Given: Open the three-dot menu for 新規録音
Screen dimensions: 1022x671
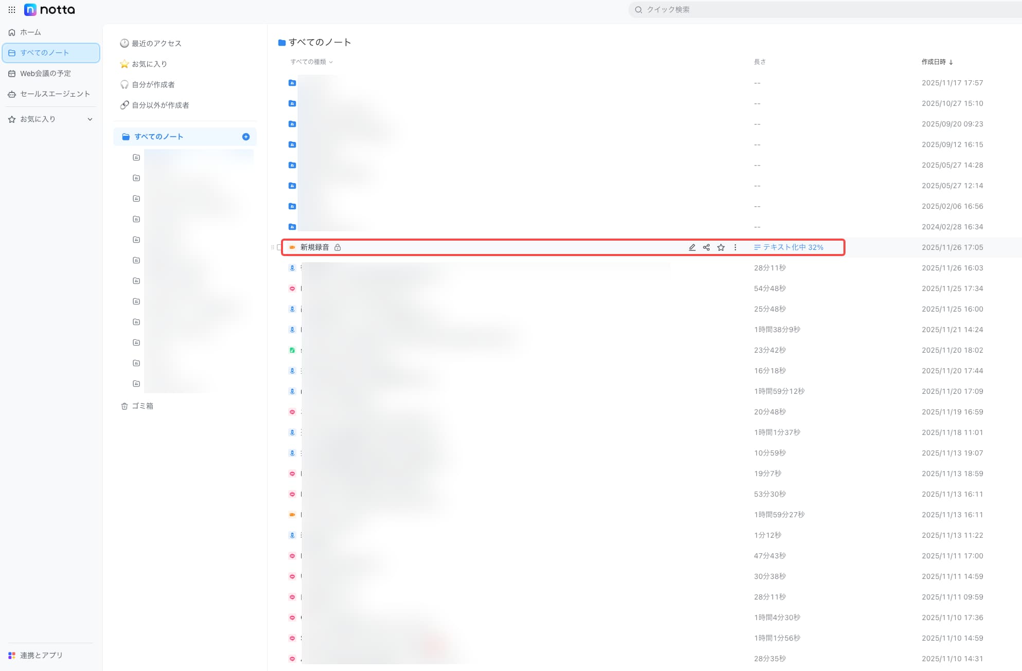Looking at the screenshot, I should tap(735, 247).
